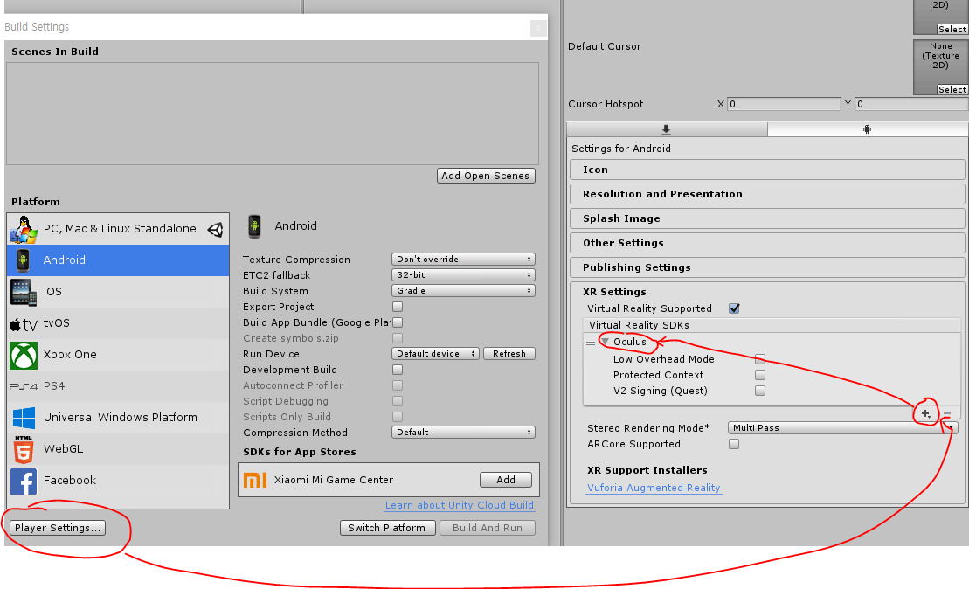Switch to Standalone settings tab (download icon)
Screen dimensions: 969x589
667,129
